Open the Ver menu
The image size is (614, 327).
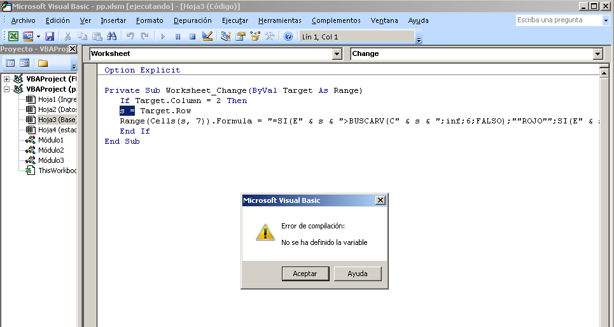[85, 20]
